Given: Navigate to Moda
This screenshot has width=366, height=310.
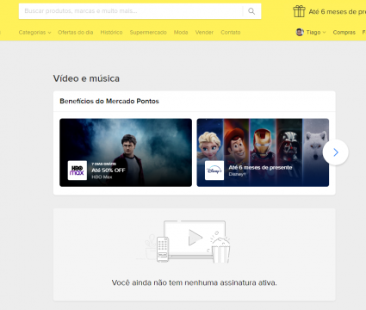Looking at the screenshot, I should point(181,33).
